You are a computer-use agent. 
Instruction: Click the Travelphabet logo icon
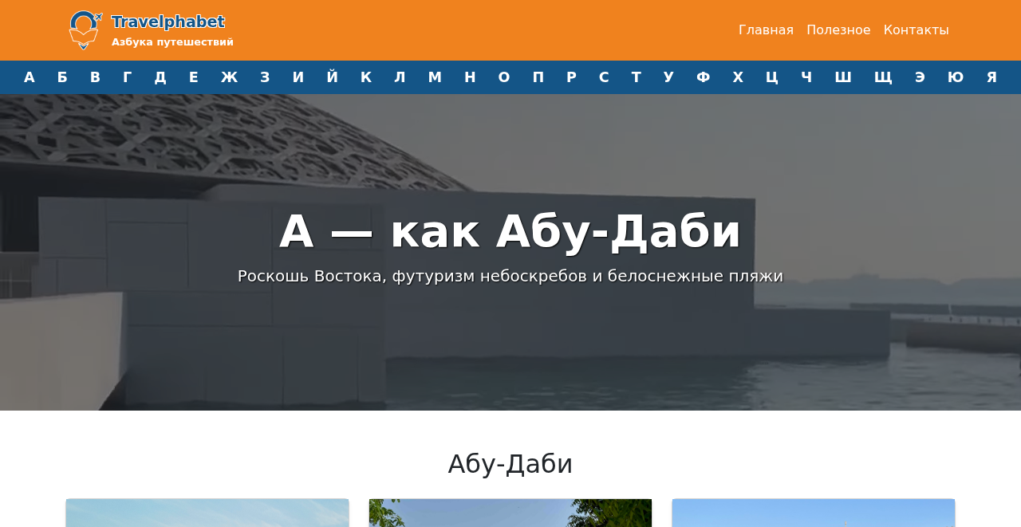(x=84, y=29)
